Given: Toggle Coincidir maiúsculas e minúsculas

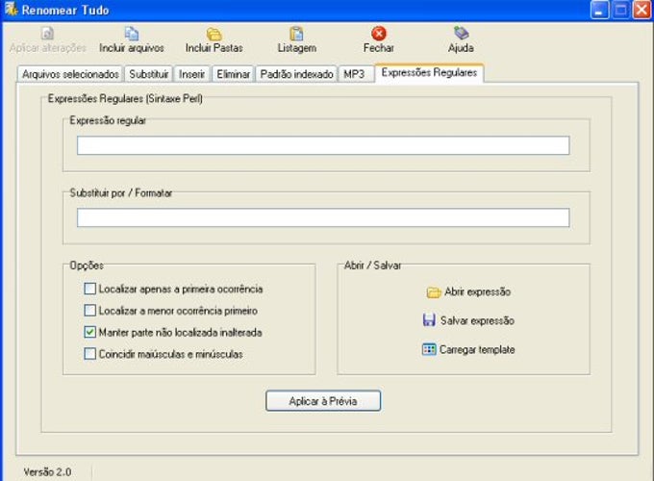Looking at the screenshot, I should pos(90,354).
